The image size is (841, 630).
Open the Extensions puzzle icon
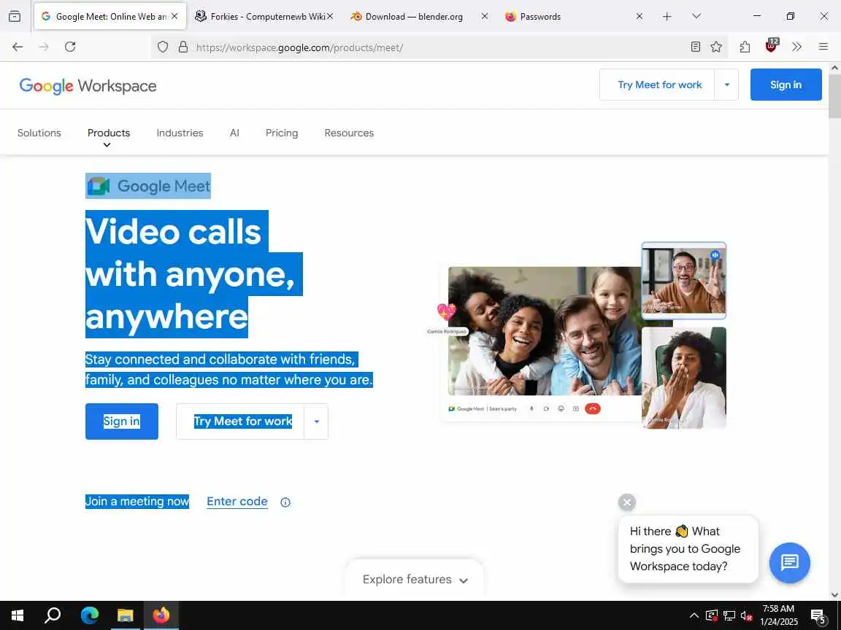click(x=745, y=47)
